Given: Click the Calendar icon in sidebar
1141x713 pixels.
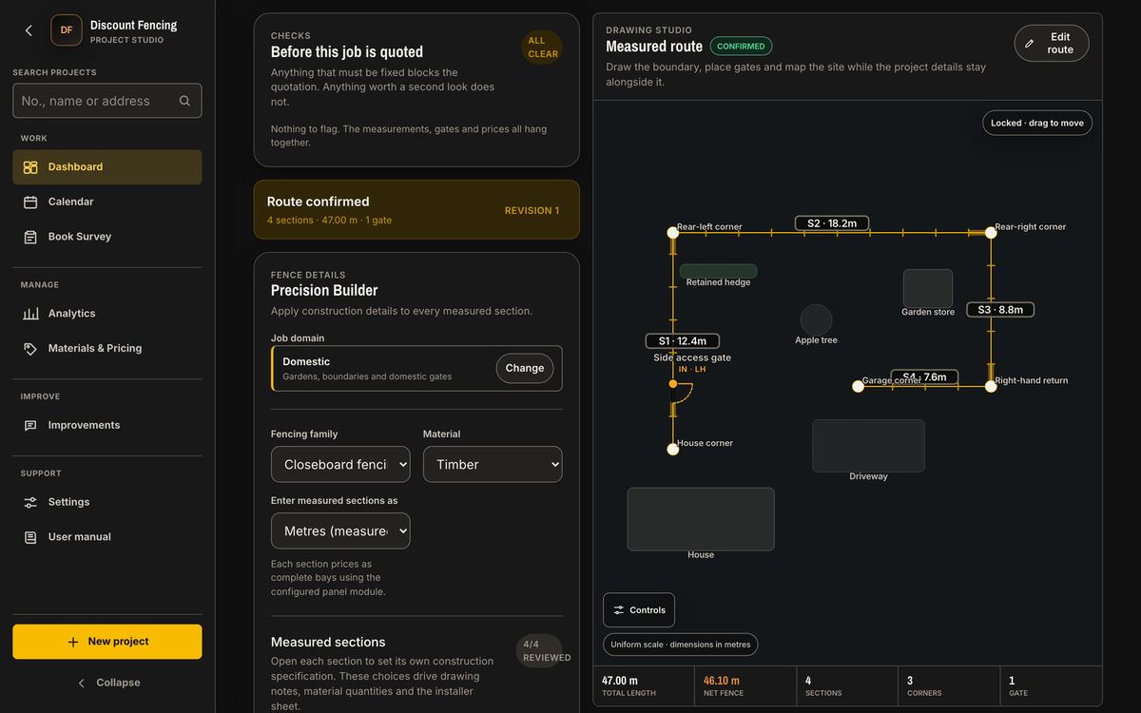Looking at the screenshot, I should (30, 202).
